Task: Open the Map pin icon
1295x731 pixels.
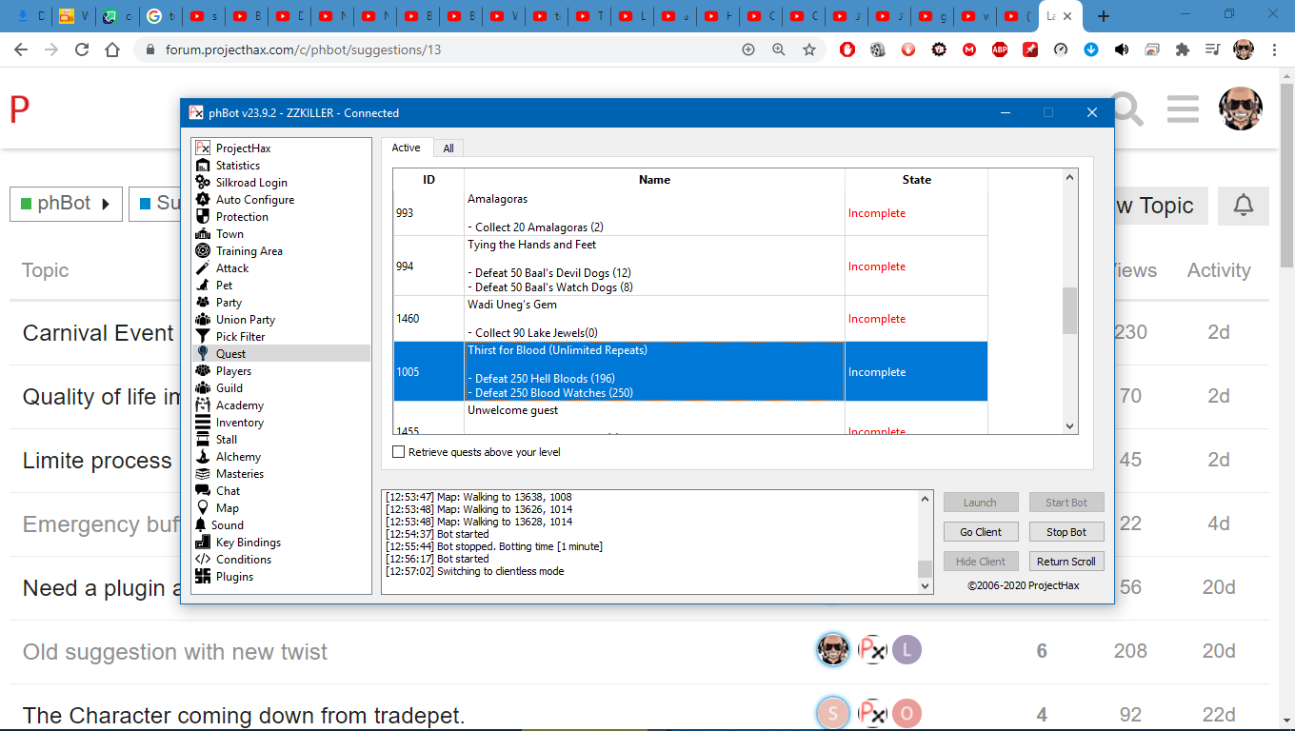Action: pyautogui.click(x=202, y=508)
